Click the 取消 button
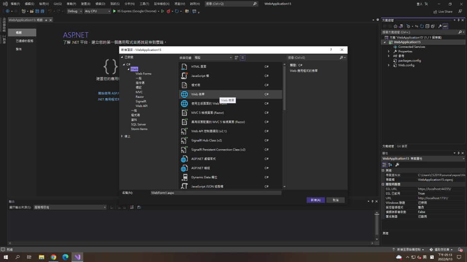Screen dimensions: 467x262 [336, 200]
